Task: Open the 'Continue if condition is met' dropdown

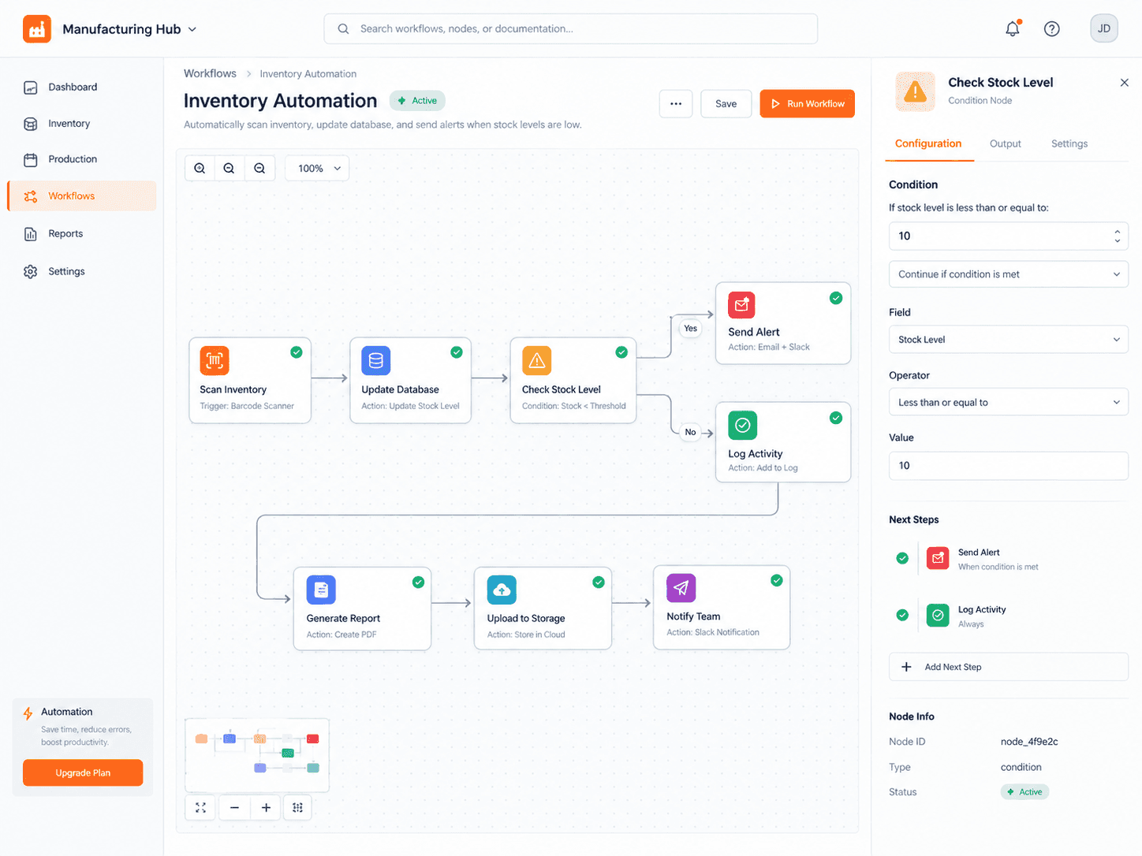Action: pos(1009,274)
